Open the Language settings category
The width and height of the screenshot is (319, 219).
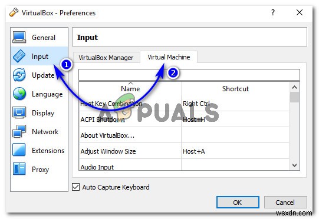tap(40, 94)
